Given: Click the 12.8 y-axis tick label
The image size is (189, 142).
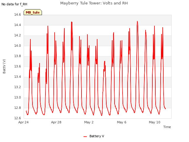Looking at the screenshot, I should tap(18, 108).
